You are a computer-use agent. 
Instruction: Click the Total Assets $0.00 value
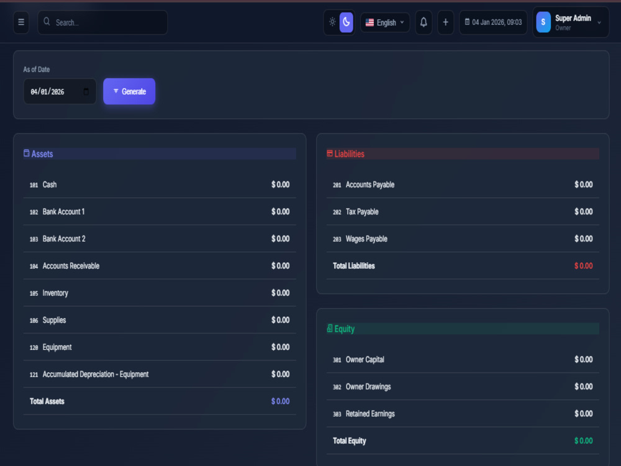281,401
